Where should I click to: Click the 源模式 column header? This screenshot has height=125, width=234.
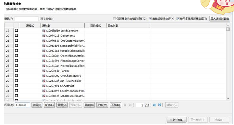point(30,25)
